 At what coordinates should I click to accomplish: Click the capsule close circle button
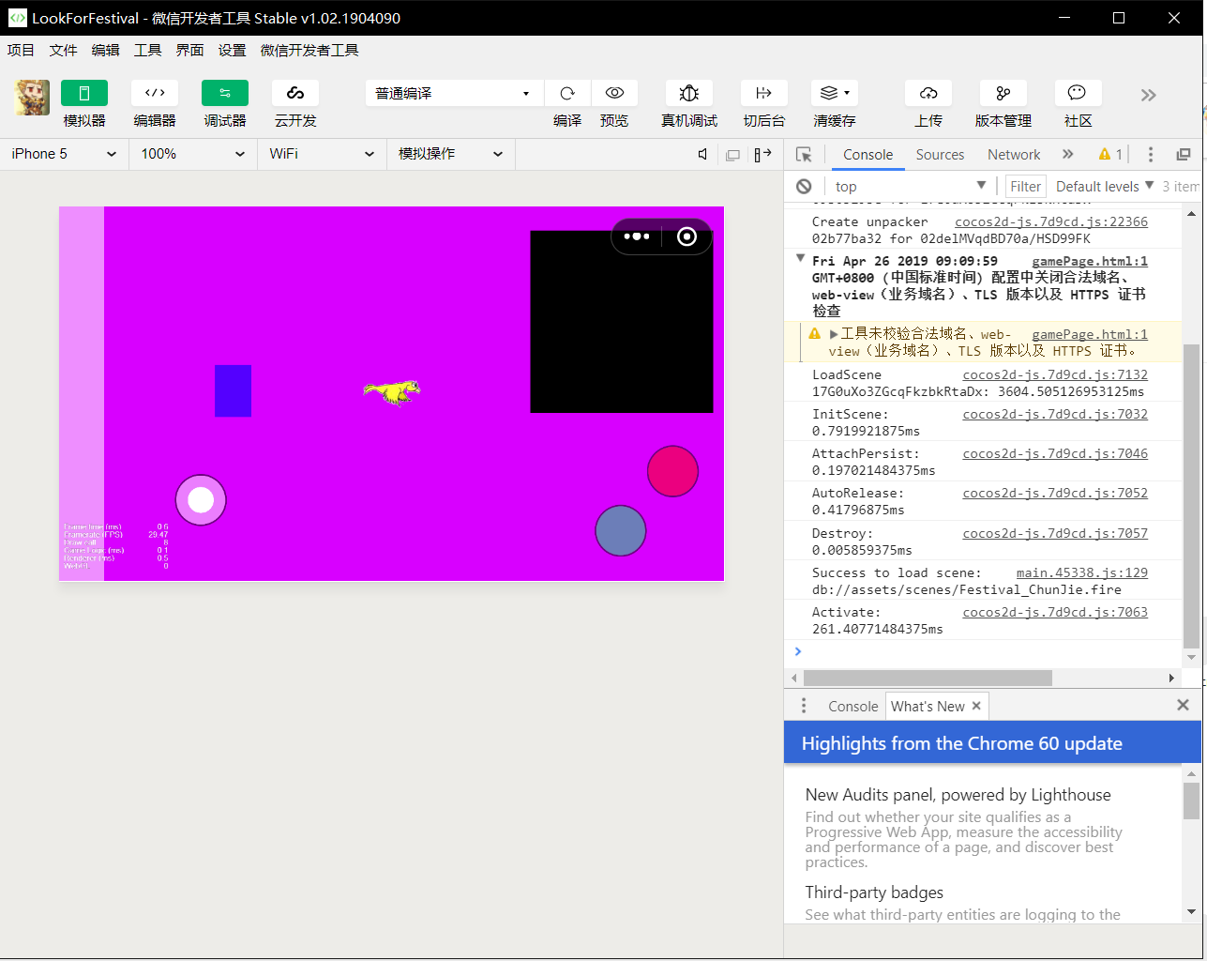coord(687,236)
